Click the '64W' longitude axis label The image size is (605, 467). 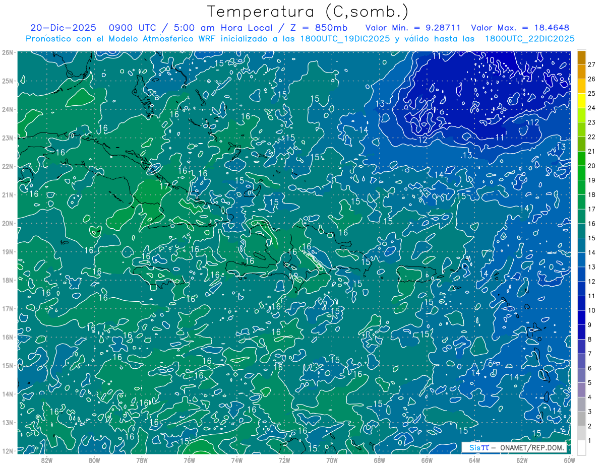tap(474, 460)
